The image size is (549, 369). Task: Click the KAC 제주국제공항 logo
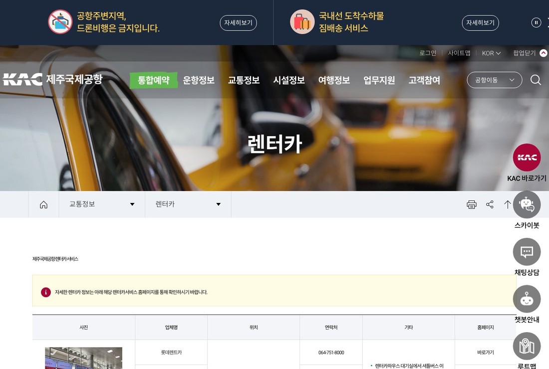[53, 79]
